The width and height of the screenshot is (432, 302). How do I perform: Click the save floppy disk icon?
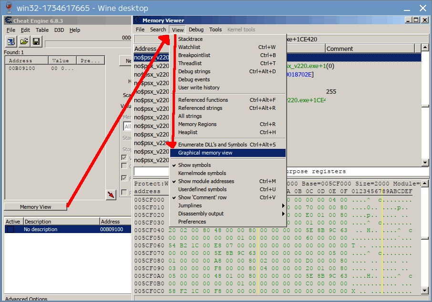click(x=36, y=41)
